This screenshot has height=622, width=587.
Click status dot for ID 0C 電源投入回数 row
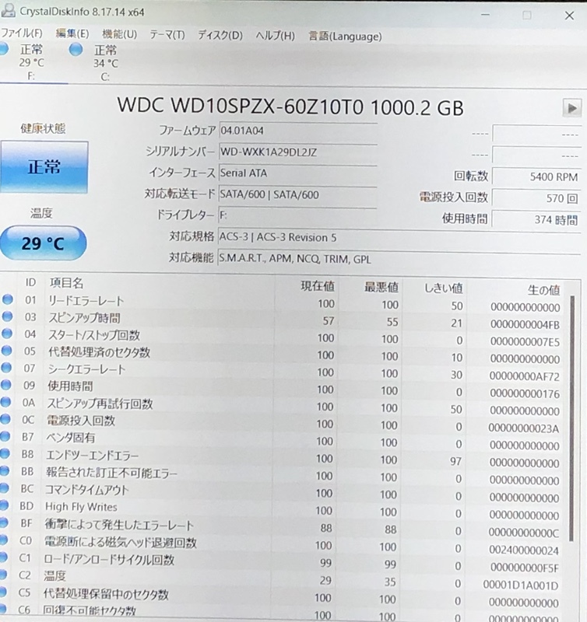pos(5,419)
